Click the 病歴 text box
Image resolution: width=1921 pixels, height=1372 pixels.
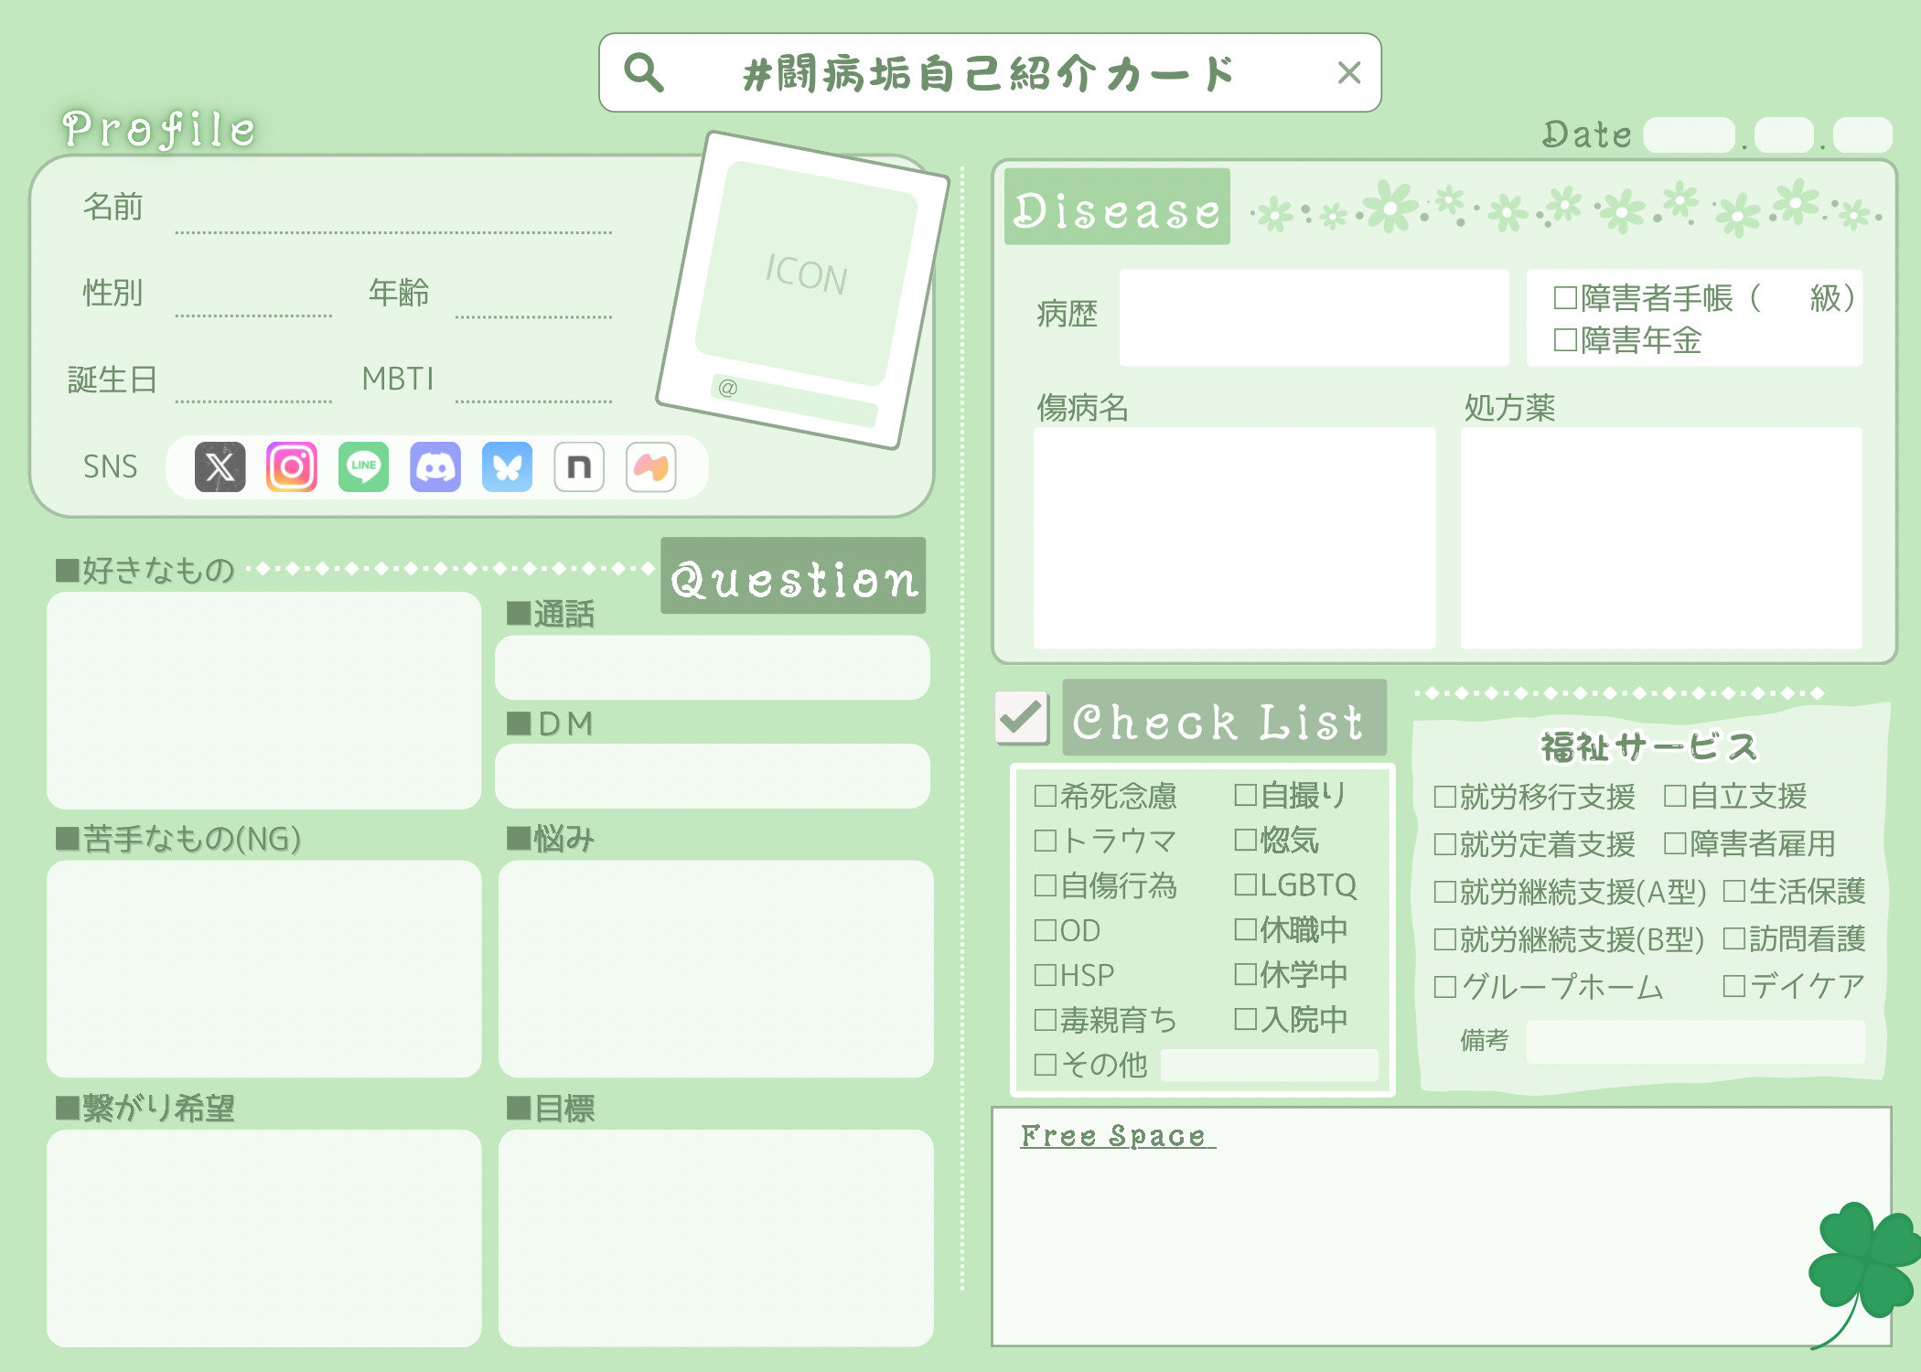(x=1314, y=316)
